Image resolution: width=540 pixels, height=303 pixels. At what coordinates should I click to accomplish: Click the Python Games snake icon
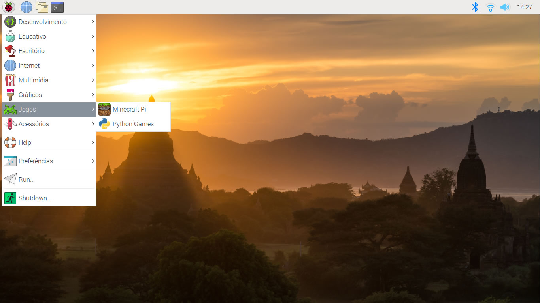click(x=104, y=124)
